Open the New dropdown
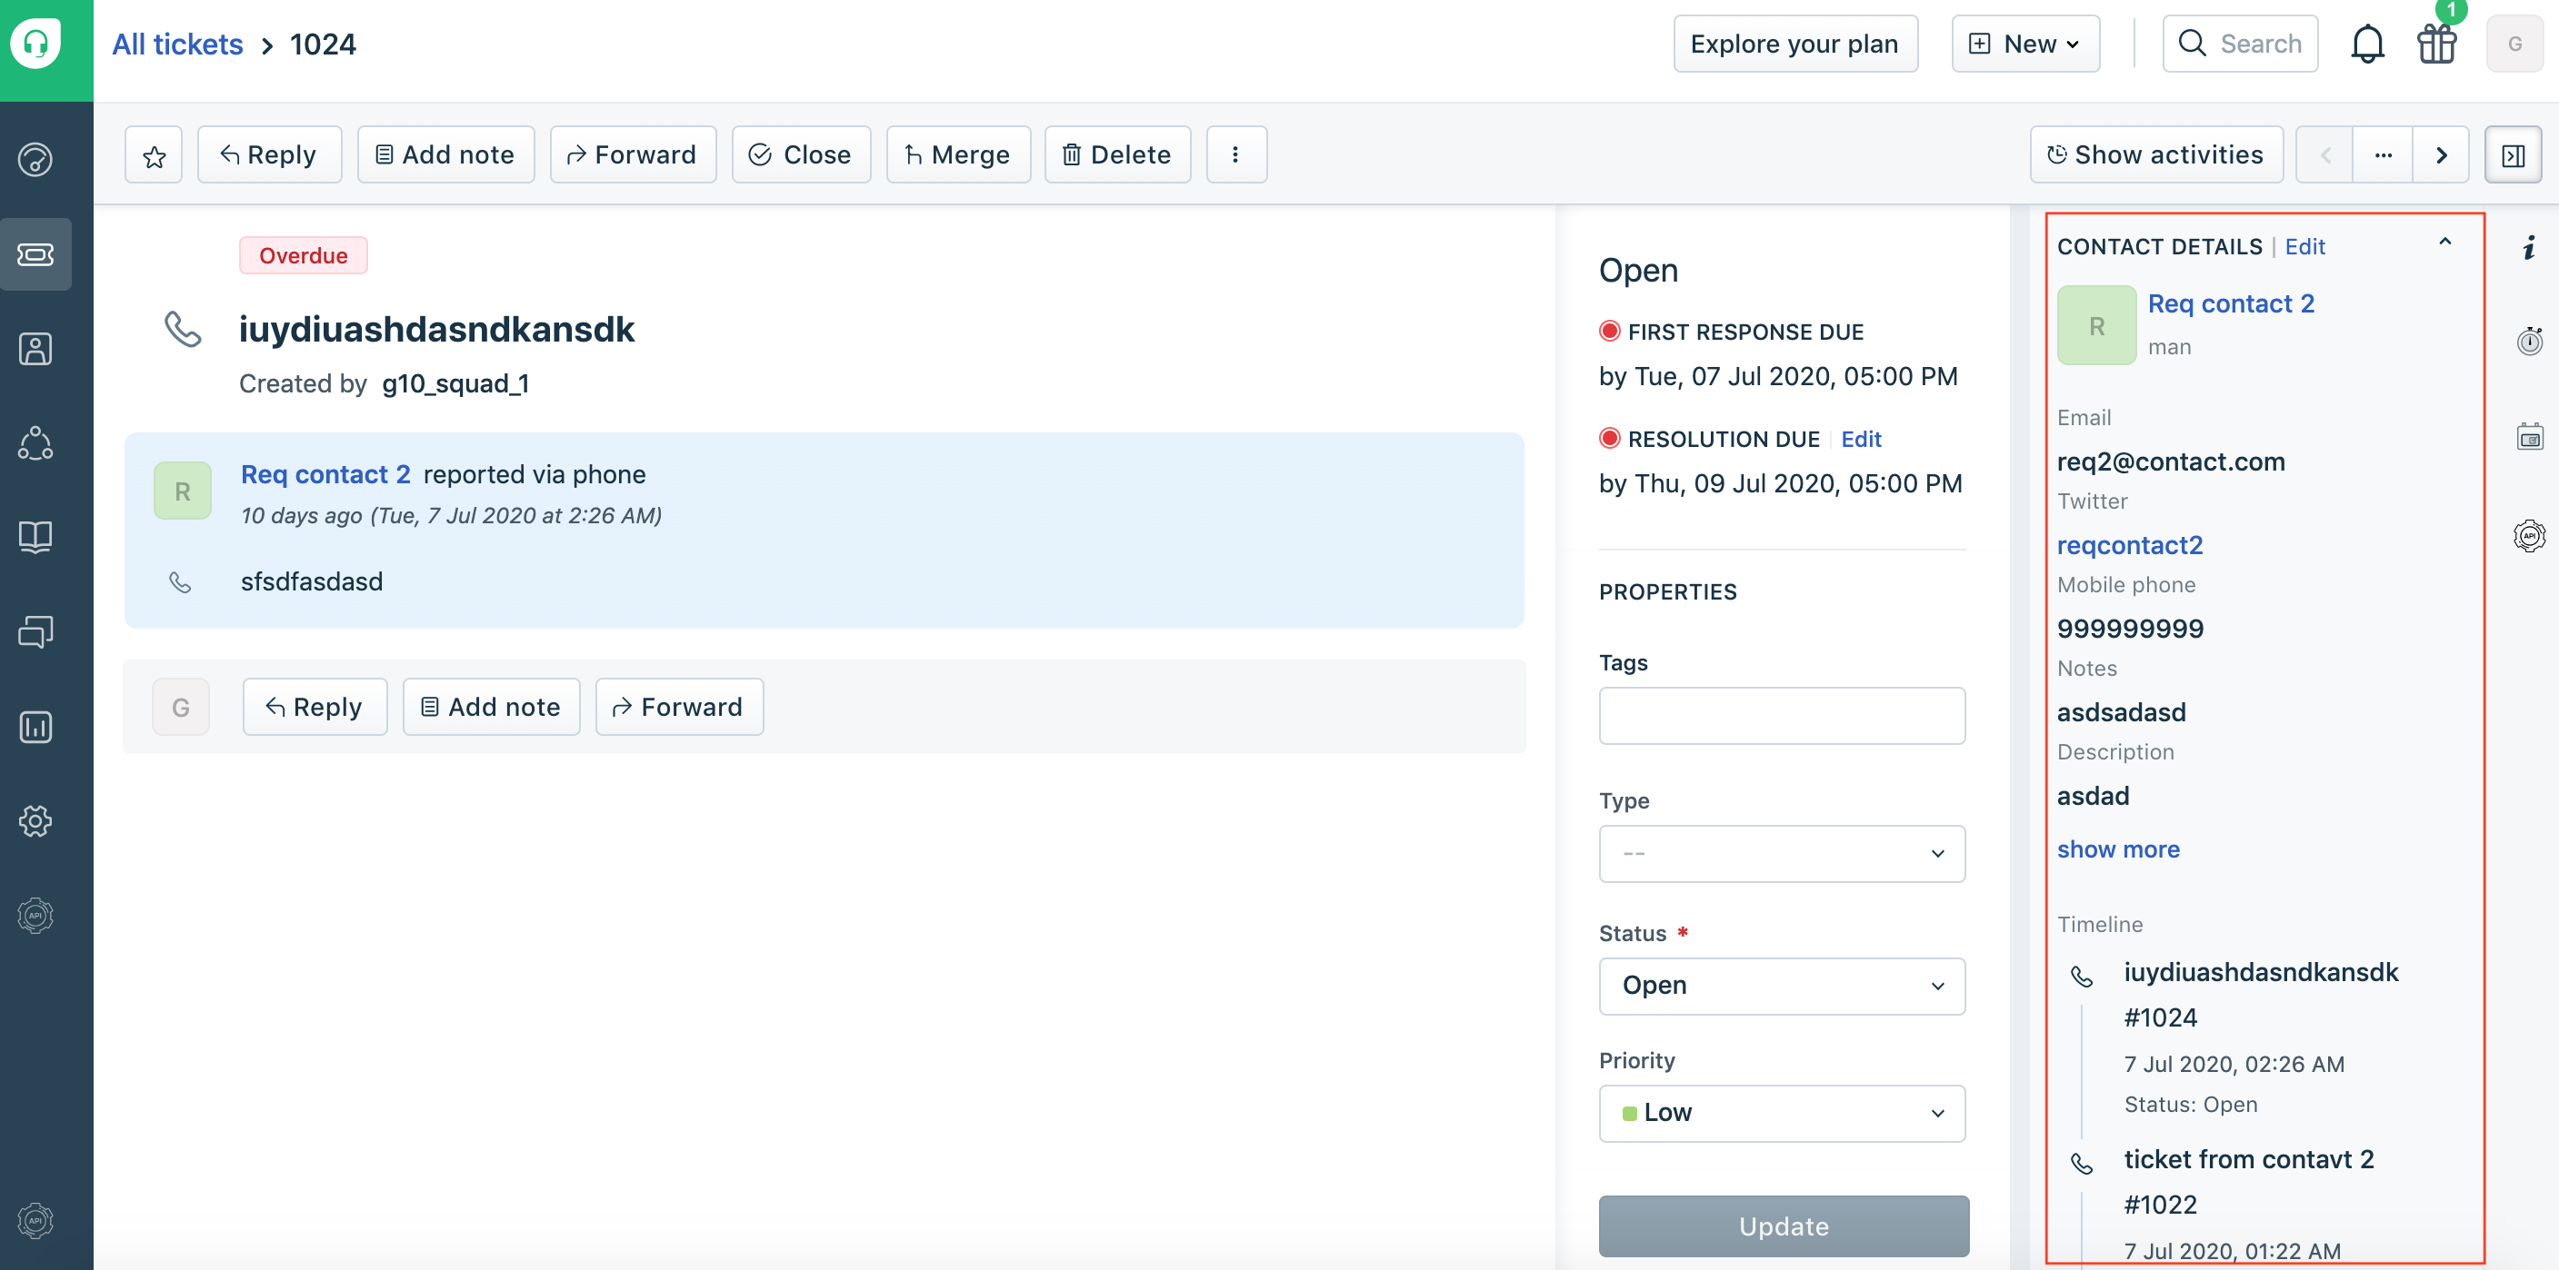This screenshot has width=2559, height=1270. tap(2025, 44)
